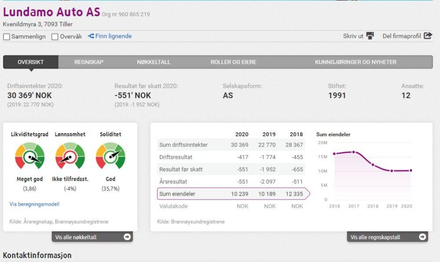This screenshot has height=262, width=440.
Task: Tick the Sammenlign checkbox
Action: [x=7, y=37]
